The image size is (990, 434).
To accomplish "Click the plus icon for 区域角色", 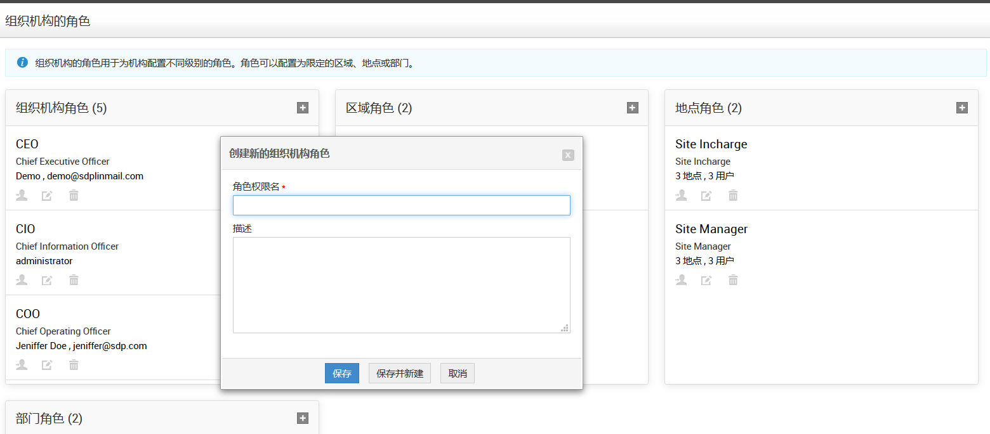I will pyautogui.click(x=632, y=108).
